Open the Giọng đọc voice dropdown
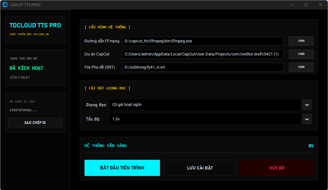The height and width of the screenshot is (190, 328). [211, 105]
